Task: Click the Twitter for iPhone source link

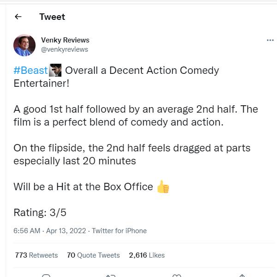Action: click(119, 231)
